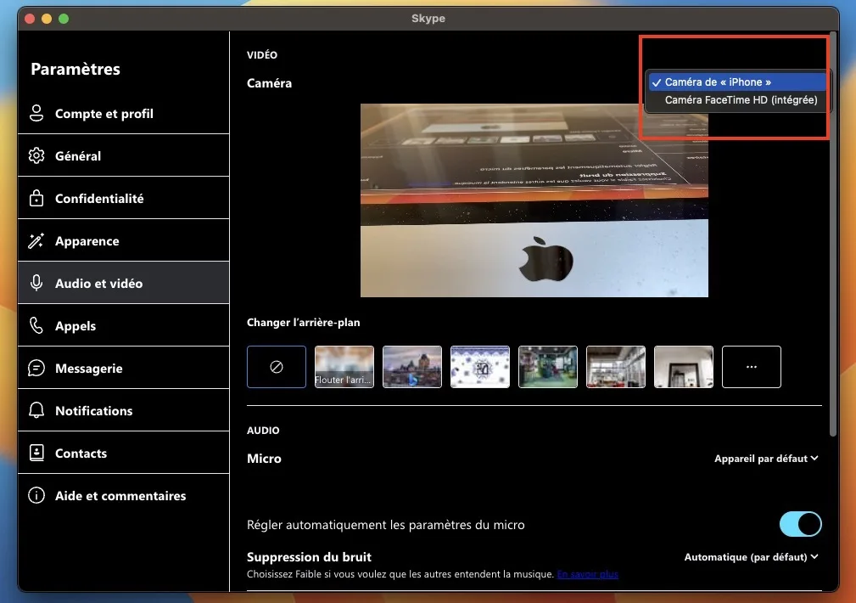
Task: Expand the Suppression du bruit dropdown
Action: (x=750, y=556)
